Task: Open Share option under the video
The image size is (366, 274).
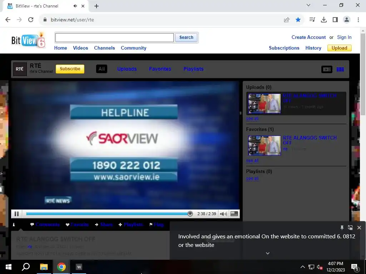Action: pyautogui.click(x=104, y=225)
